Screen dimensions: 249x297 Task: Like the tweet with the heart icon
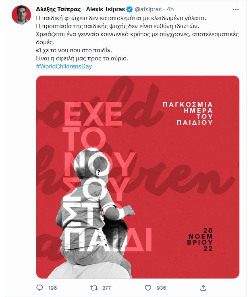point(148,288)
